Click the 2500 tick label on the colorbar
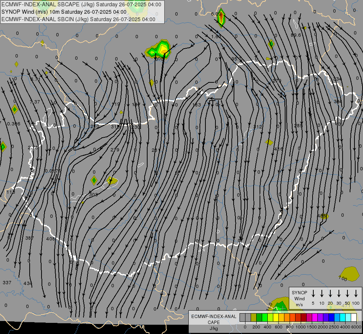363x334 pixels. [x=334, y=327]
